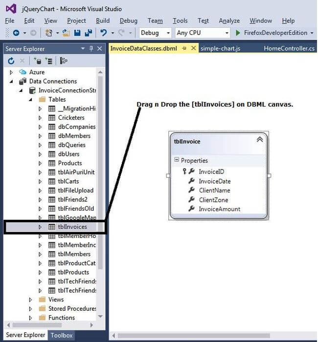Select the InvoiceDate property
This screenshot has height=342, width=318.
click(215, 181)
